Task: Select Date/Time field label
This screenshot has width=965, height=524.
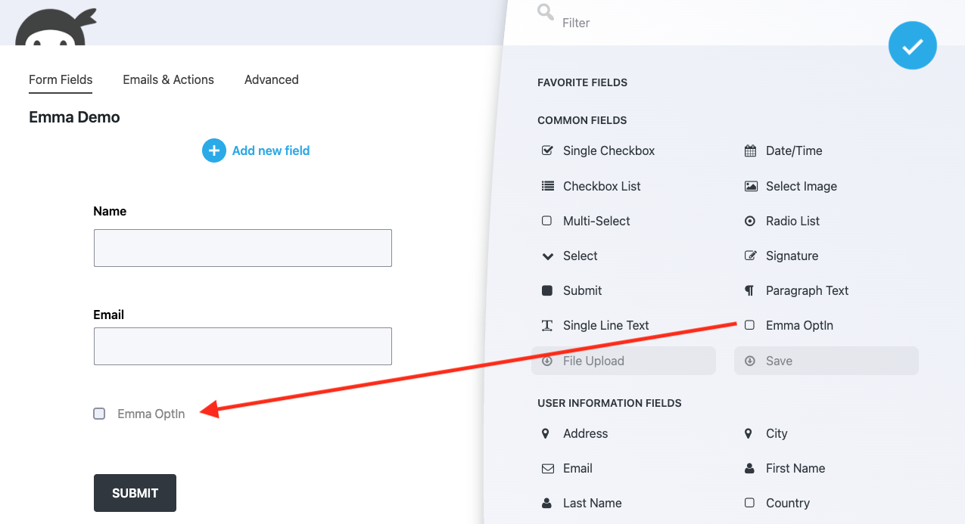Action: (794, 150)
